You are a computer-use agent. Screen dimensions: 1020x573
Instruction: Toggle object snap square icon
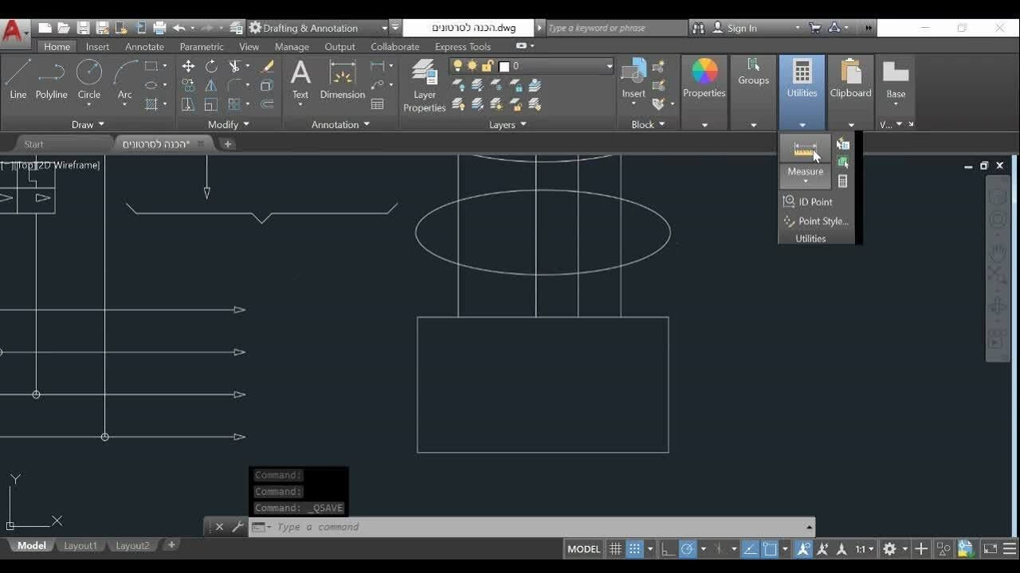click(x=770, y=549)
